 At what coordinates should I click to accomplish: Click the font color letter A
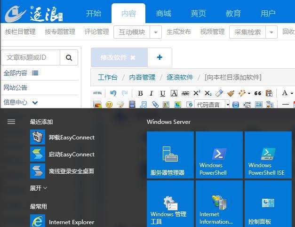(x=285, y=93)
